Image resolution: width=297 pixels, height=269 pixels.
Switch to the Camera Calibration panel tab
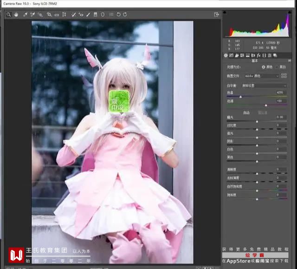coord(264,55)
